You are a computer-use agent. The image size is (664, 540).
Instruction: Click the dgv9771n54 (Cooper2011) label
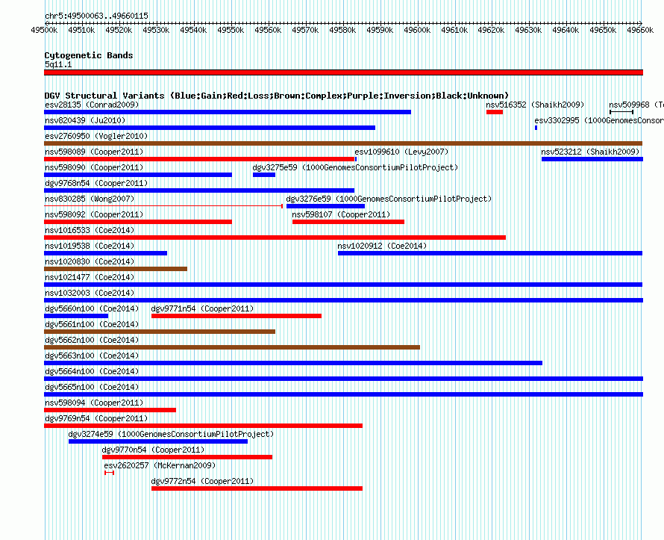pyautogui.click(x=202, y=308)
